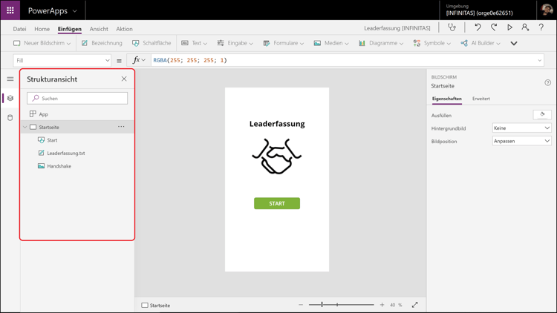This screenshot has width=557, height=313.
Task: Open the Formulare dropdown
Action: tap(284, 43)
